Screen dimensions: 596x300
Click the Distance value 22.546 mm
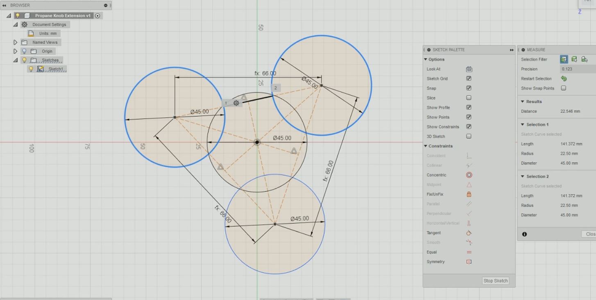[570, 111]
